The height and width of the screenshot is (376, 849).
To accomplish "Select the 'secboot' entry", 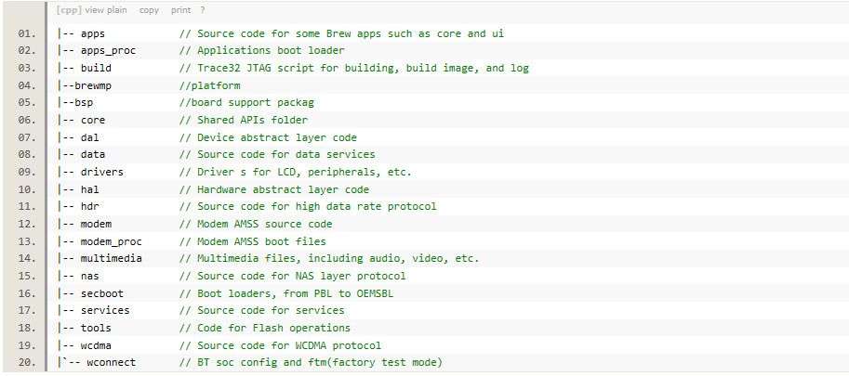I will click(x=101, y=293).
